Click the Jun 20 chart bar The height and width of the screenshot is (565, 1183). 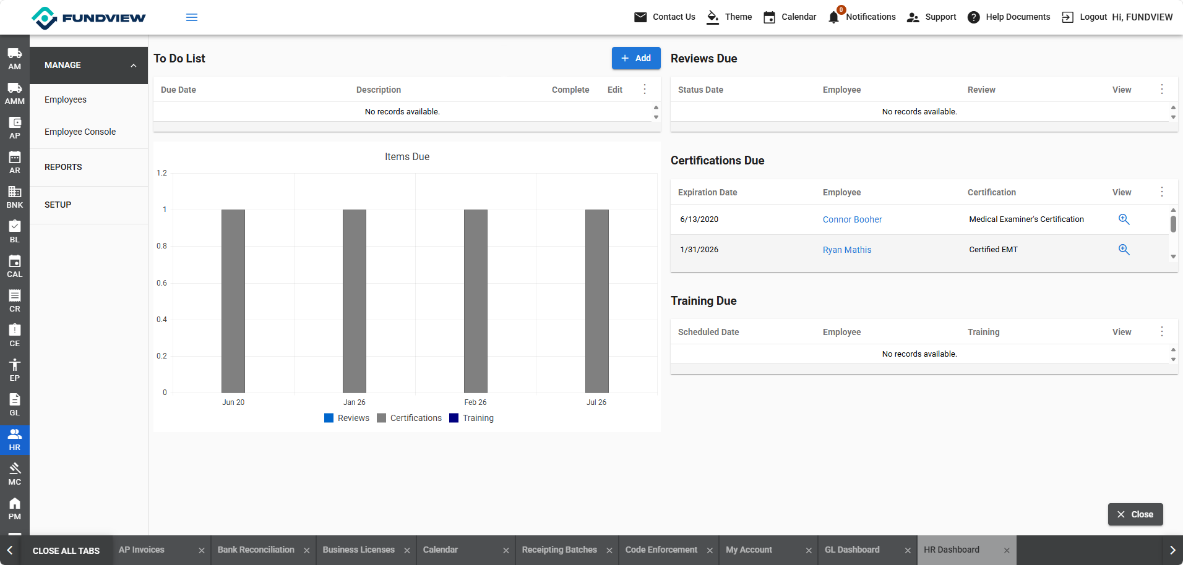(x=233, y=301)
